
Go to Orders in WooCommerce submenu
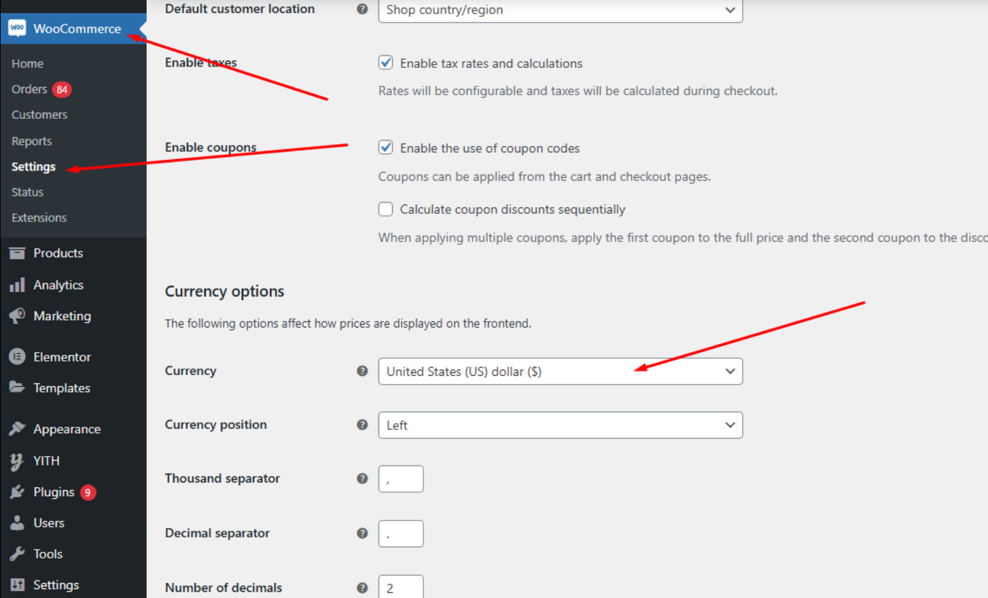coord(29,89)
